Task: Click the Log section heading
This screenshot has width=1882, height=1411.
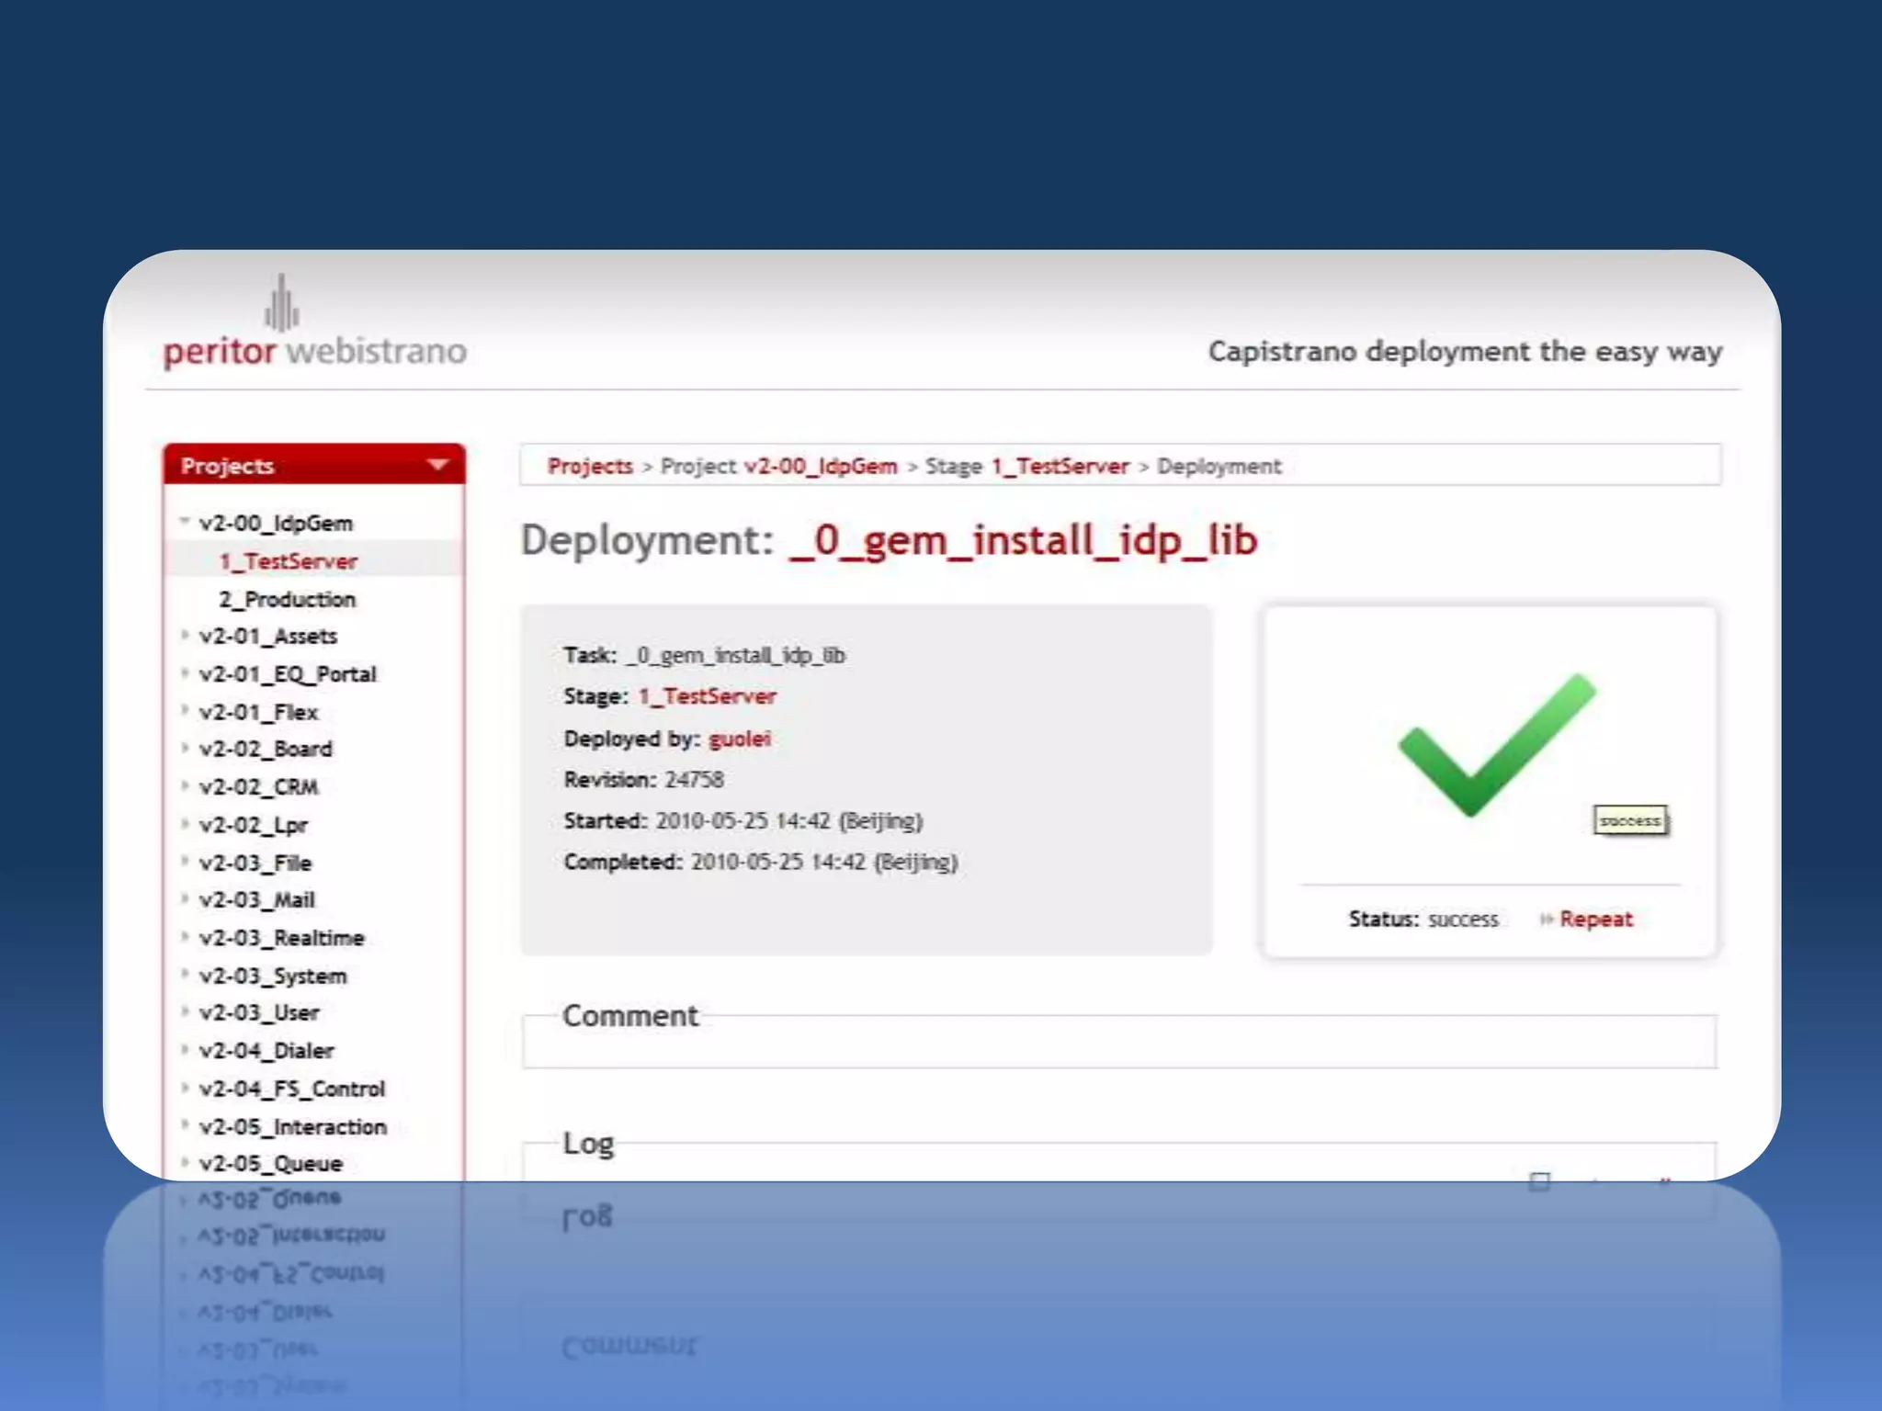Action: click(588, 1143)
